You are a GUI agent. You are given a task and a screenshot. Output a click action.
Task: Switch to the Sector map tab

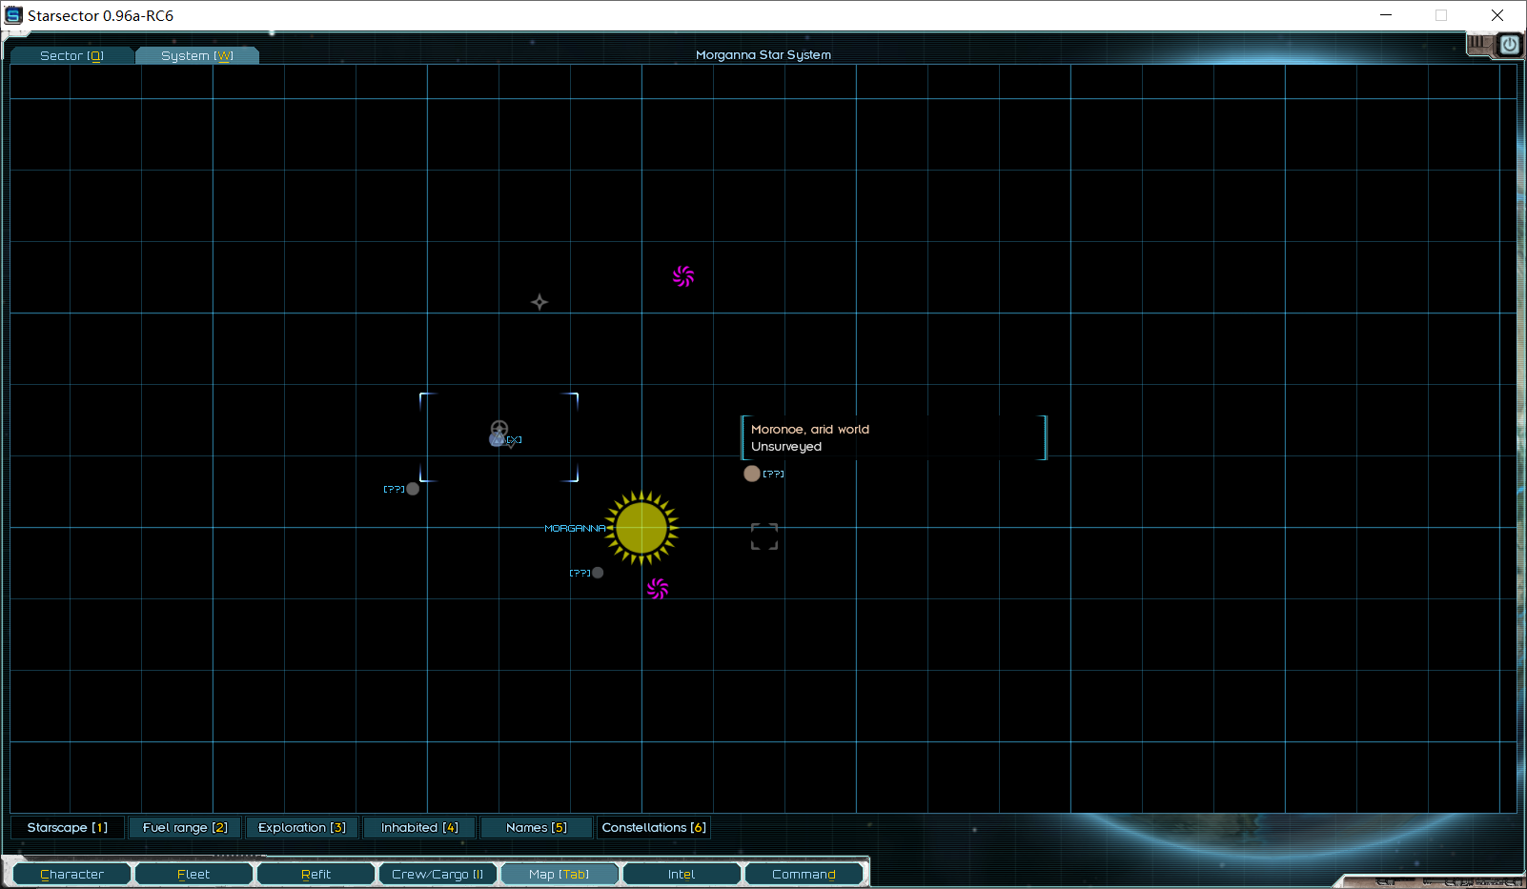71,56
